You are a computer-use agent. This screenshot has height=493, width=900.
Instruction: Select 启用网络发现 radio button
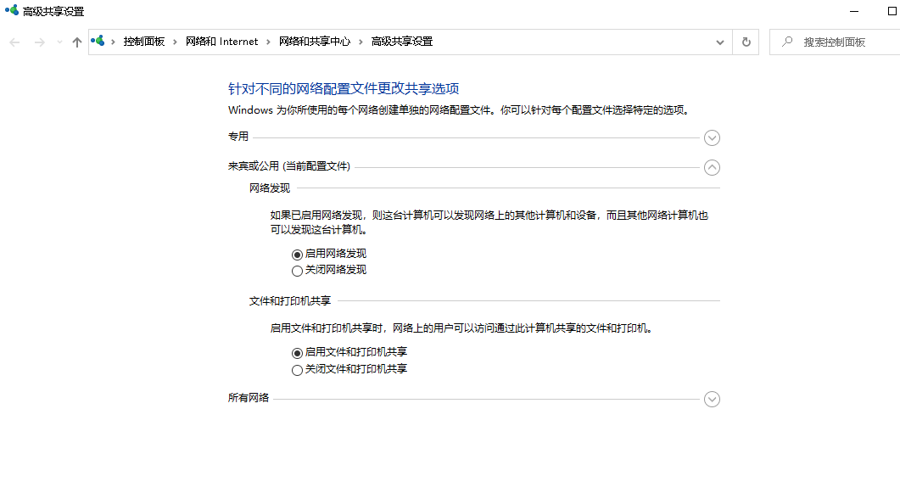297,255
